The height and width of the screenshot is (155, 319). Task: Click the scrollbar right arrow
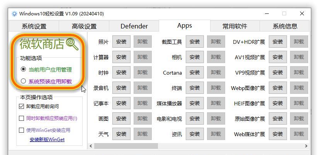click(306, 146)
